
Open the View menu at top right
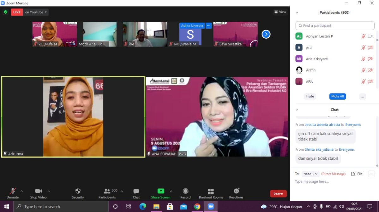coord(280,12)
